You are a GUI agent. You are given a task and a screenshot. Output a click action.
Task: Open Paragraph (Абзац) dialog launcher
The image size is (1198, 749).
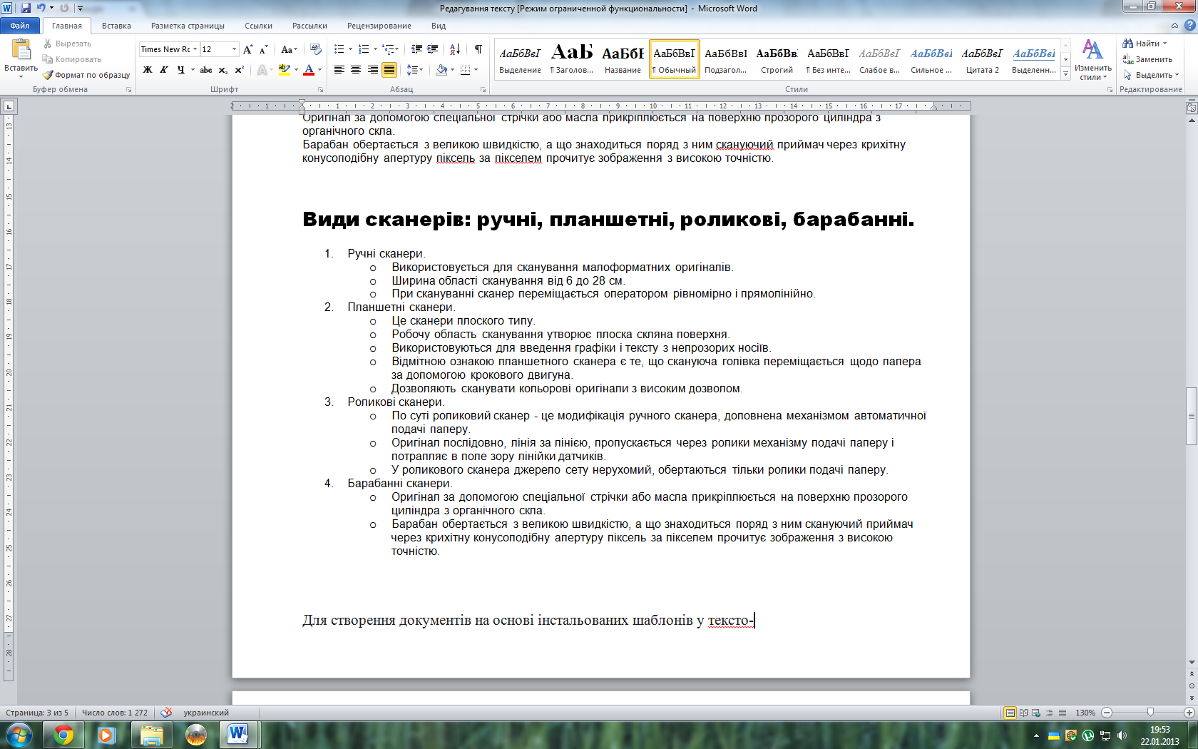[x=483, y=90]
